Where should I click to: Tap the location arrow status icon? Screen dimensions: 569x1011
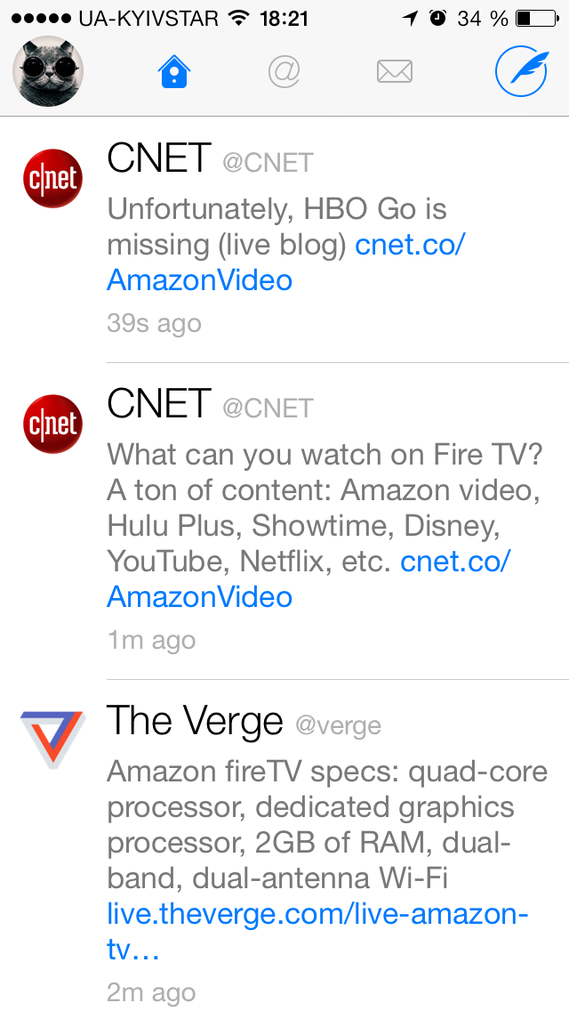(x=410, y=18)
